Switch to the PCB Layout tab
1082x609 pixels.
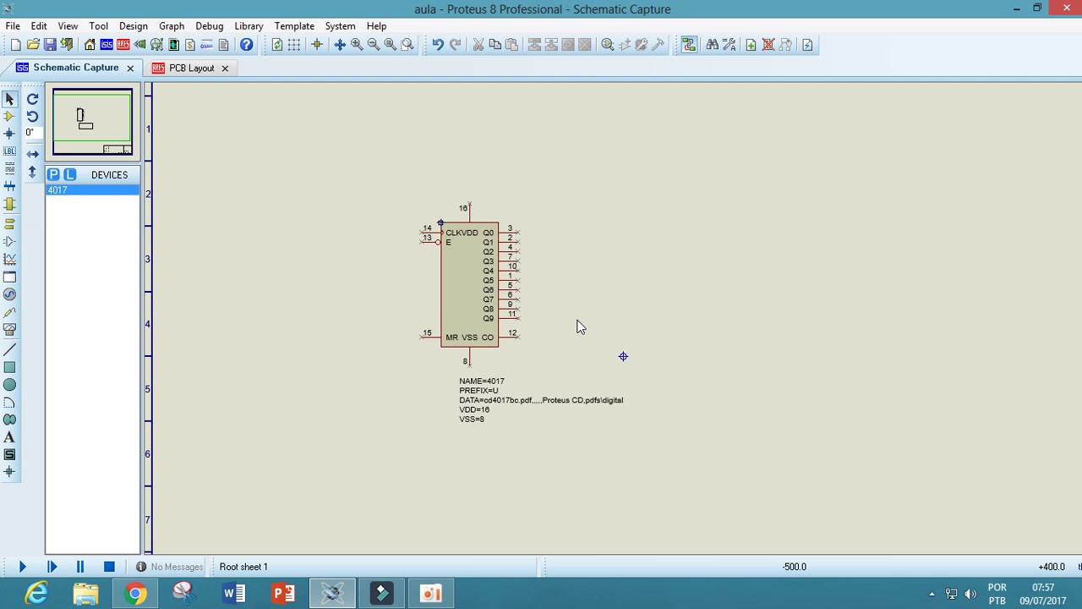coord(191,68)
